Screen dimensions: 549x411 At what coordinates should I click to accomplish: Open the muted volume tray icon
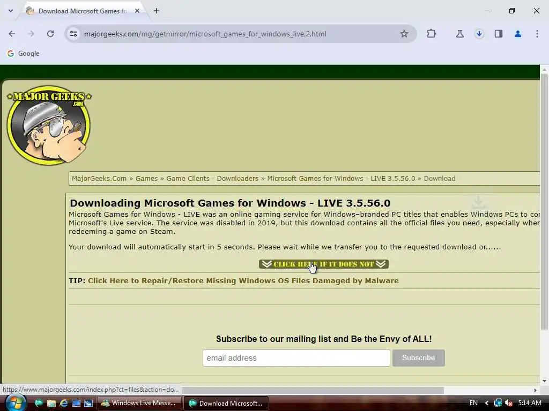(x=509, y=403)
